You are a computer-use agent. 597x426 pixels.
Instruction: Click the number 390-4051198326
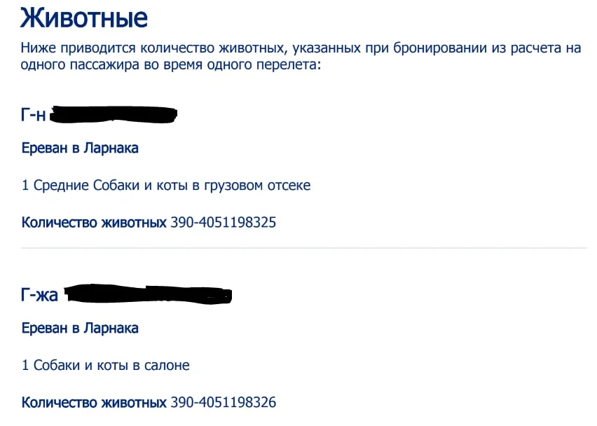click(x=224, y=402)
